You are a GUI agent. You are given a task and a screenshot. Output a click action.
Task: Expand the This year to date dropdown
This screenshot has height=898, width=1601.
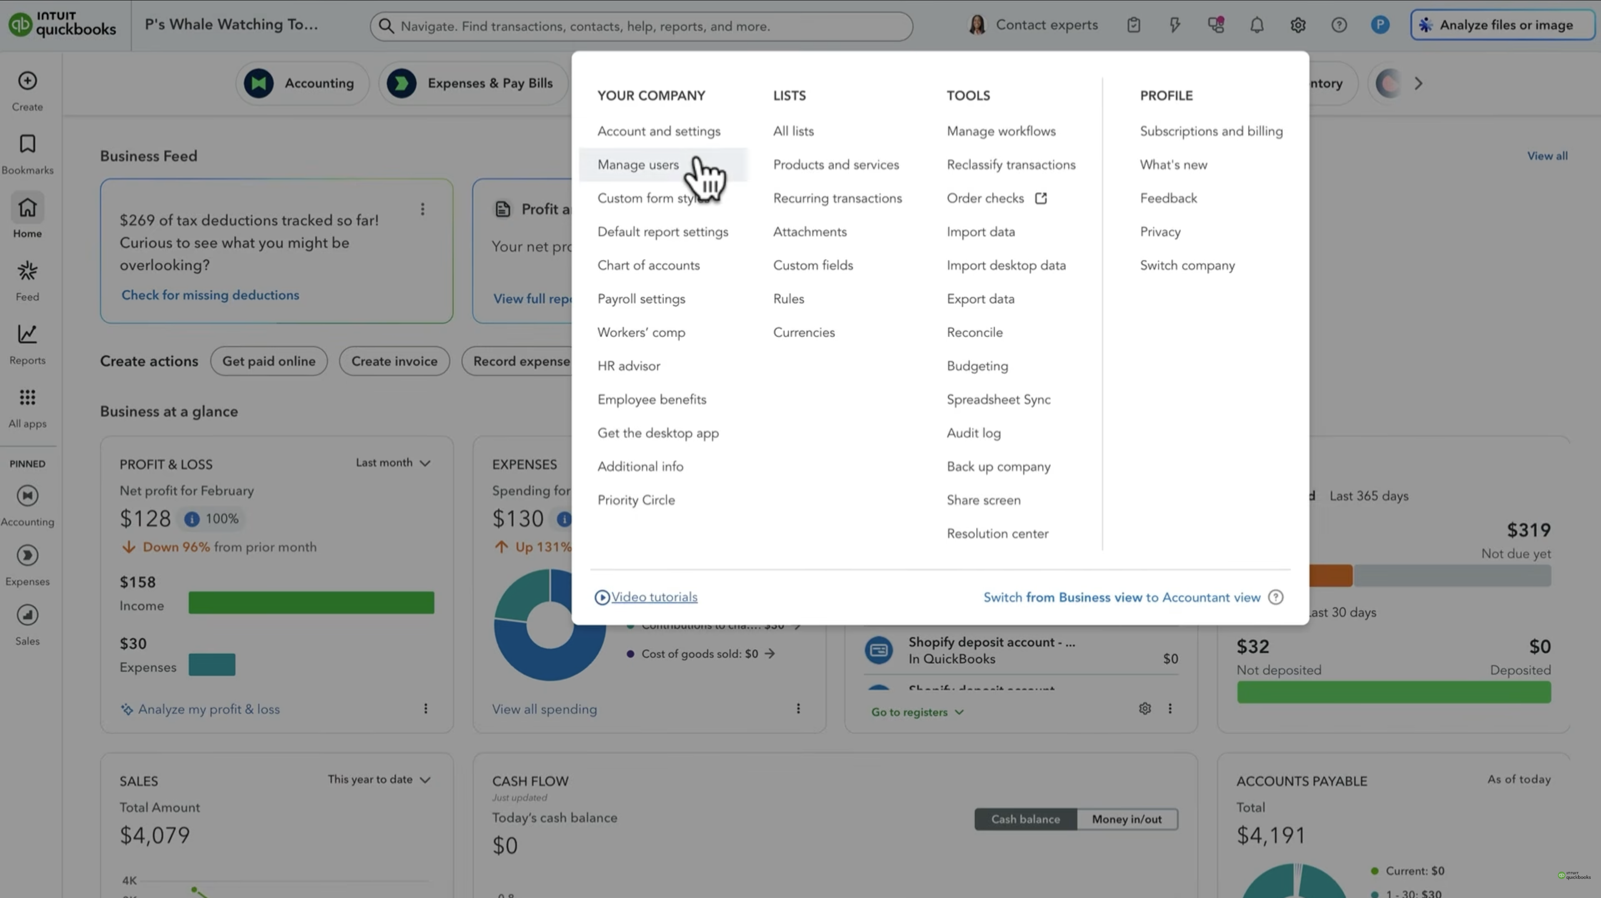pyautogui.click(x=379, y=779)
